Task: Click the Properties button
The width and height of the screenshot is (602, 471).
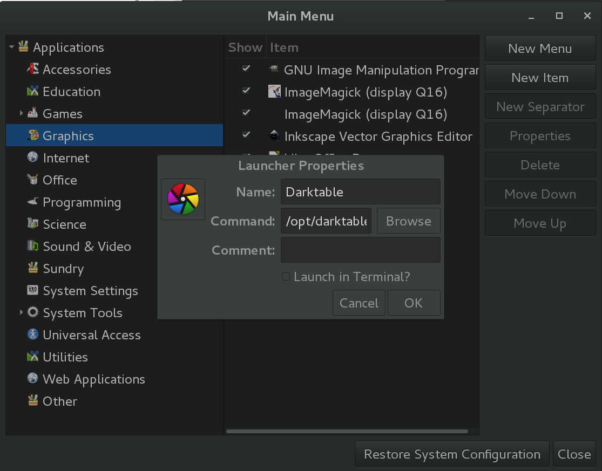Action: 540,136
